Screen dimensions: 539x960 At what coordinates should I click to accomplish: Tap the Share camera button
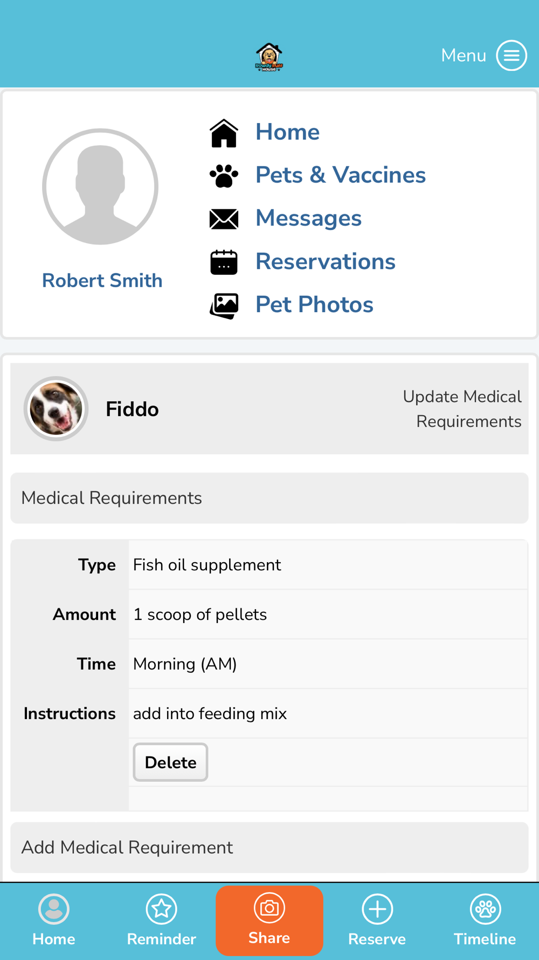point(269,920)
